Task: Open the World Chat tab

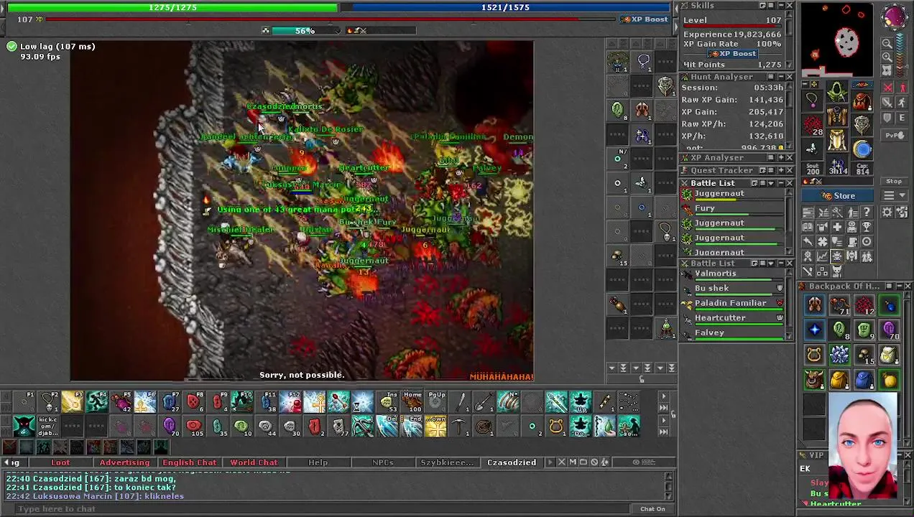Action: (x=254, y=462)
